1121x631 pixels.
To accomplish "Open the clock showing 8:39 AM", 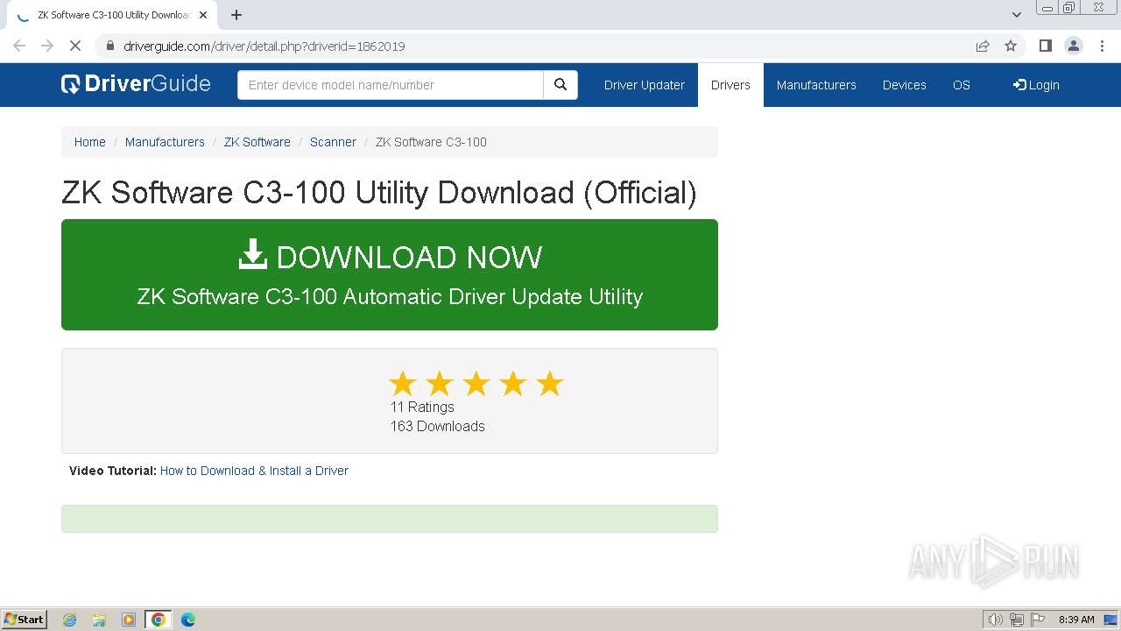I will click(1076, 620).
